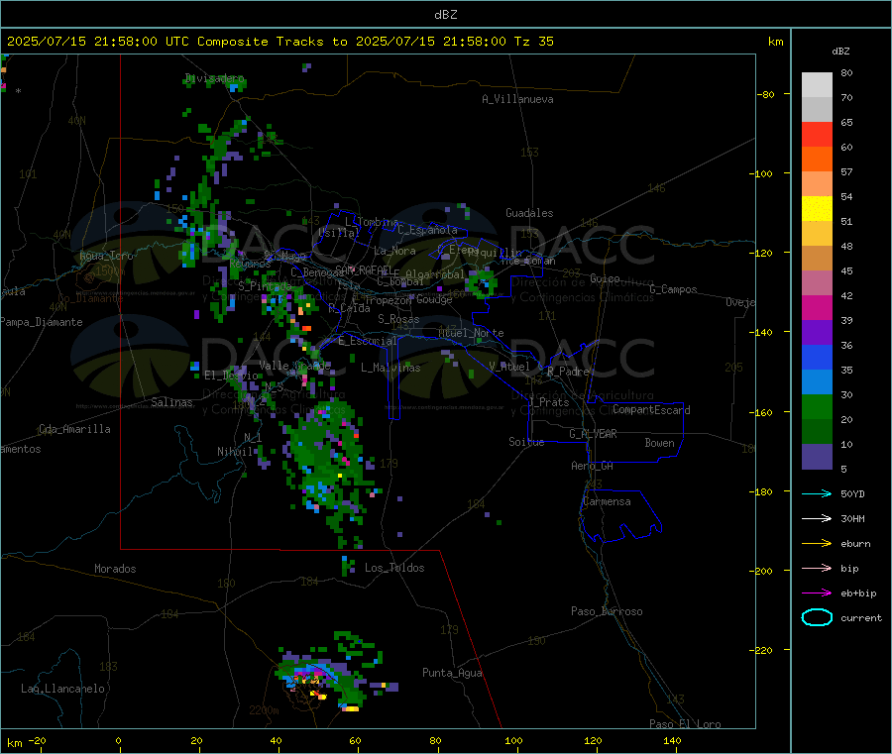Select the slate 5-10 dBZ legend swatch
Viewport: 892px width, 754px height.
817,457
